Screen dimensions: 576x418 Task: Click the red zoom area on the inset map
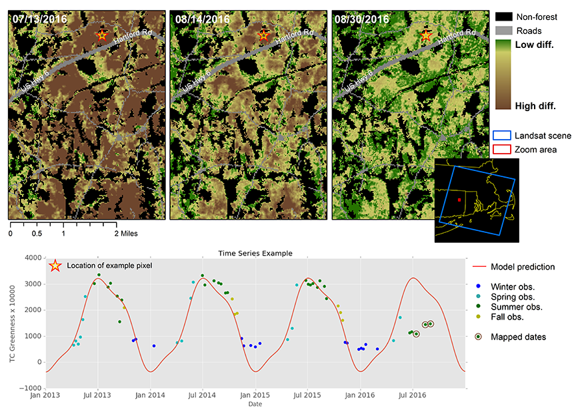459,200
